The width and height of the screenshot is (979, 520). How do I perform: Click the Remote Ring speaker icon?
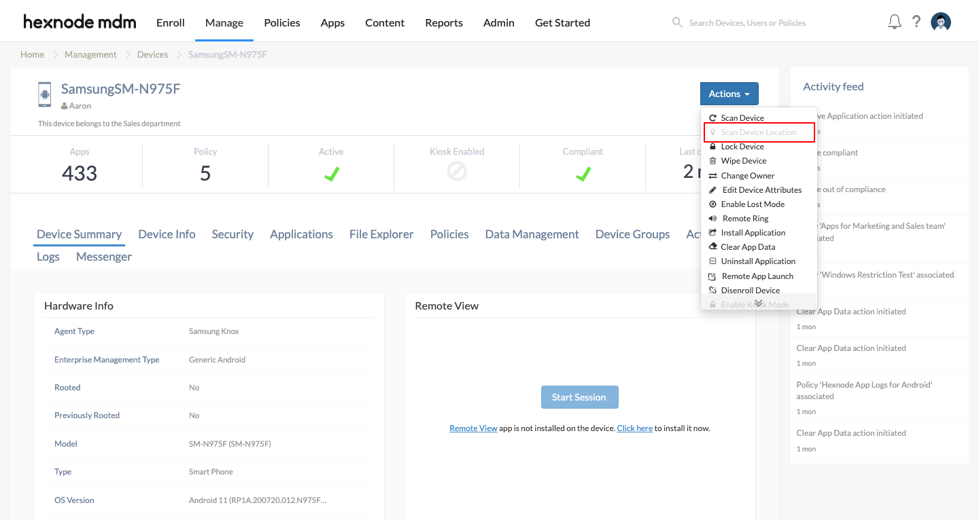(x=712, y=219)
